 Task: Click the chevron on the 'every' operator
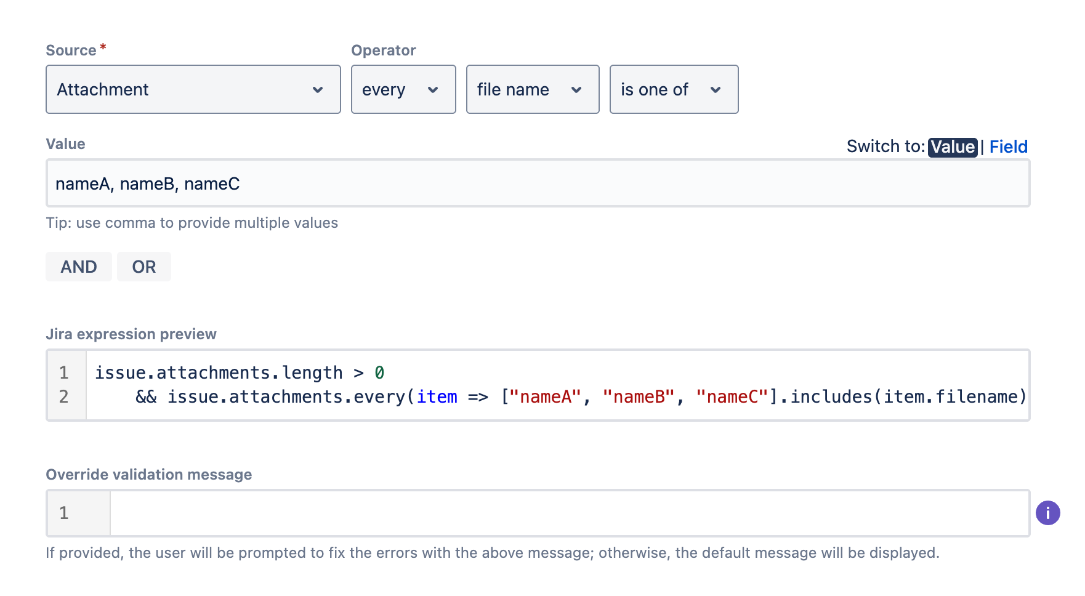click(433, 89)
